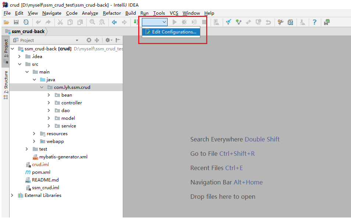Click the Find magnifier icon

click(x=92, y=22)
